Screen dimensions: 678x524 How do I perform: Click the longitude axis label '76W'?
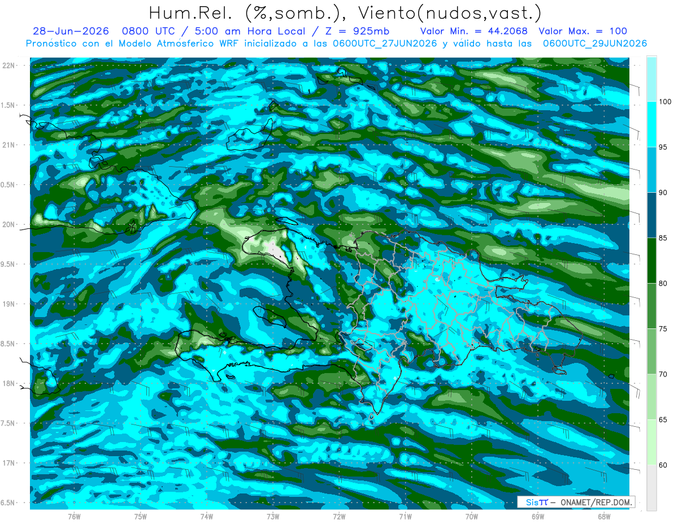click(74, 517)
